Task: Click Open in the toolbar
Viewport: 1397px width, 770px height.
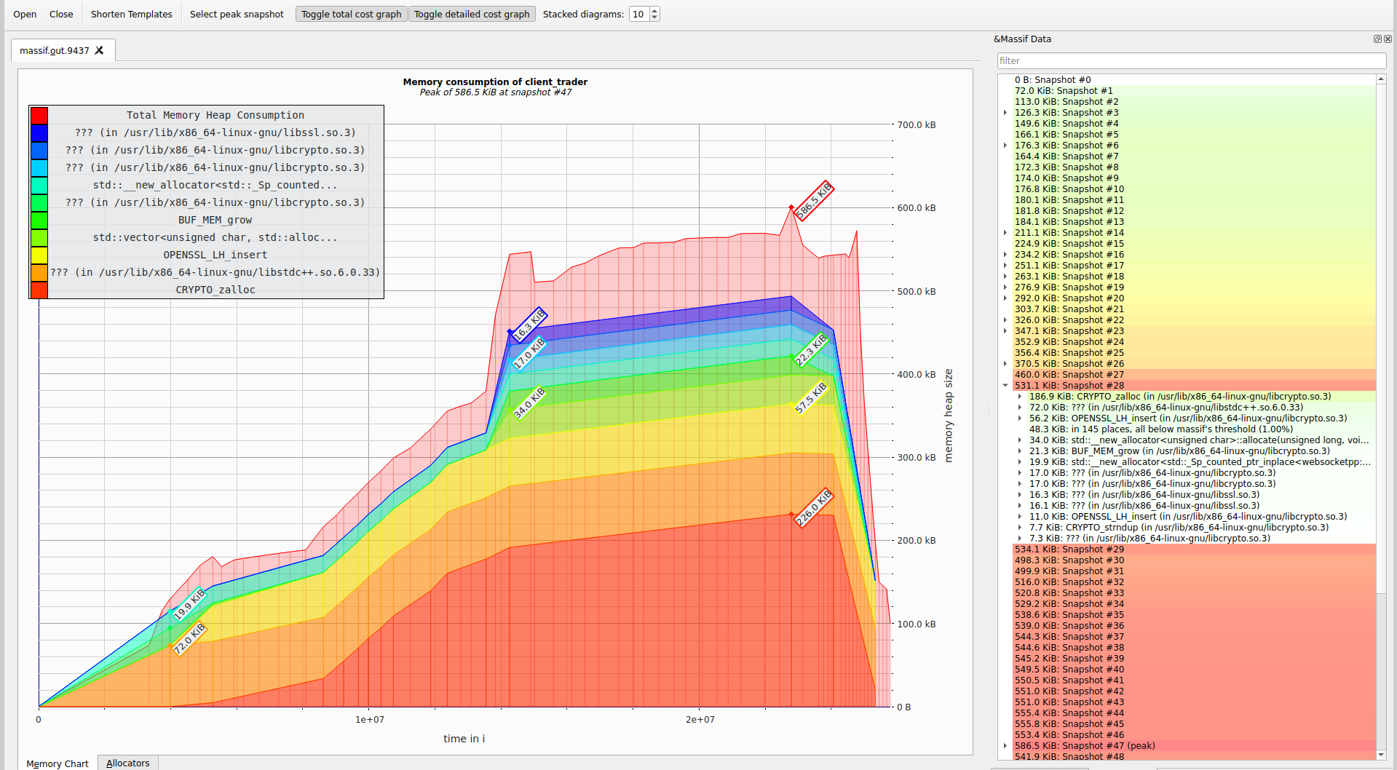Action: (25, 14)
